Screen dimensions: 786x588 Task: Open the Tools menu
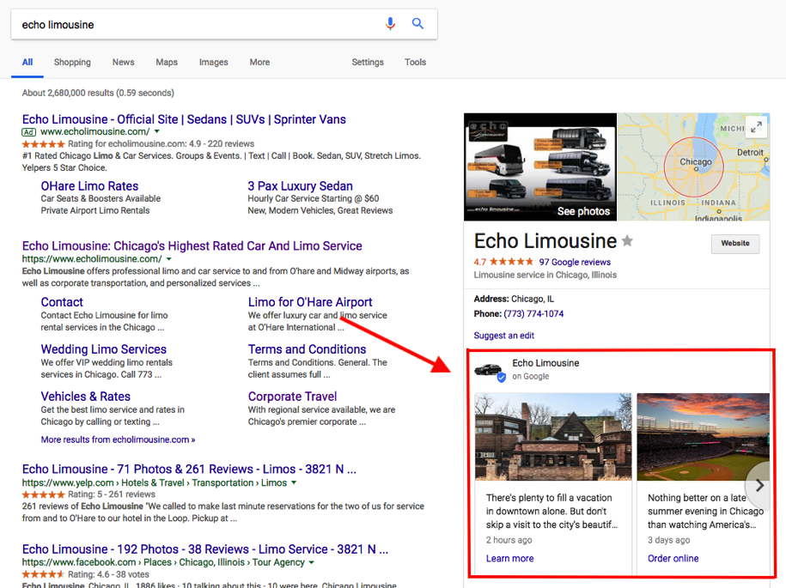[415, 62]
